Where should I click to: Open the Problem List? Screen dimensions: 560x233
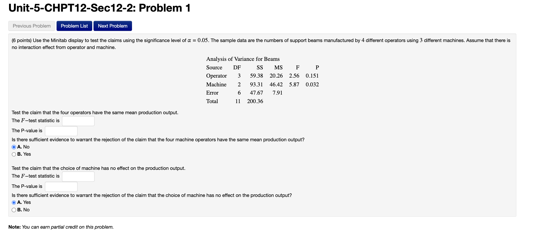[74, 26]
